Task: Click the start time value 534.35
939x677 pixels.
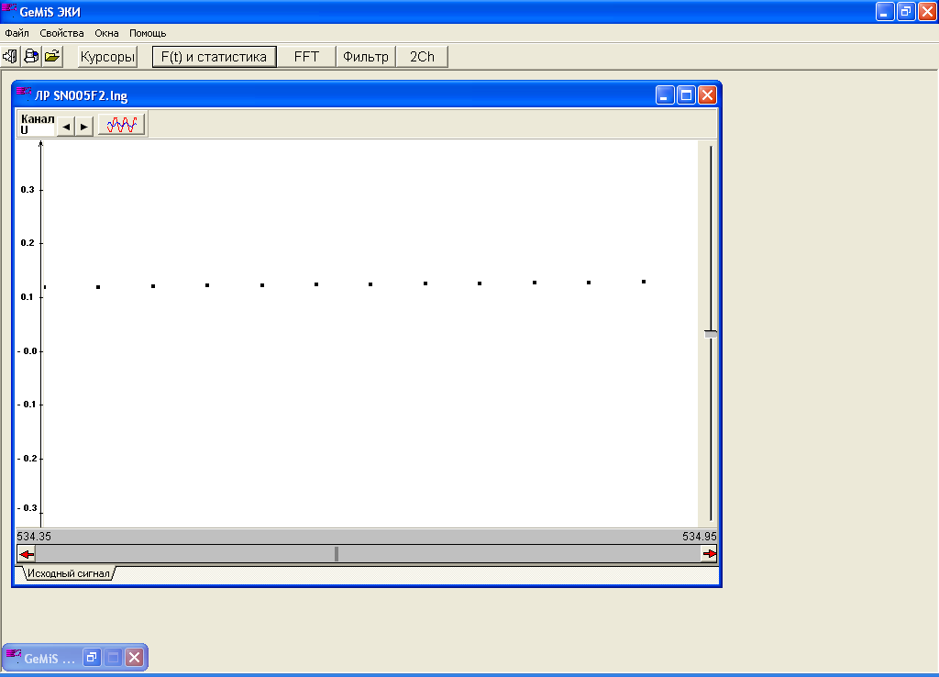Action: pyautogui.click(x=34, y=537)
